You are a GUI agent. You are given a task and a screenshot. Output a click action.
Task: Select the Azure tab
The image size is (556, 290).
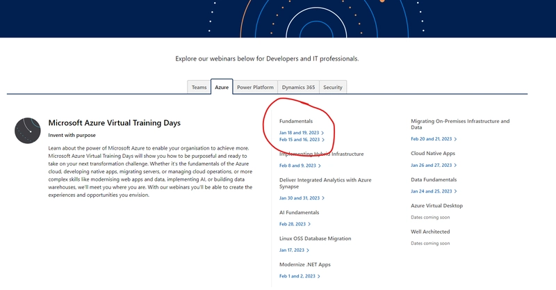(222, 88)
